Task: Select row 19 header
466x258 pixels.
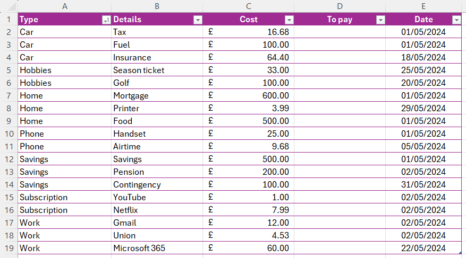Action: point(9,248)
